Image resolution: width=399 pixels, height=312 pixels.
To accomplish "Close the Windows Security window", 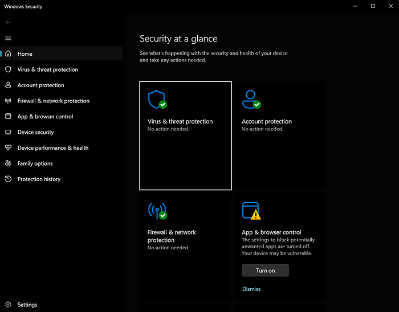I will (390, 6).
